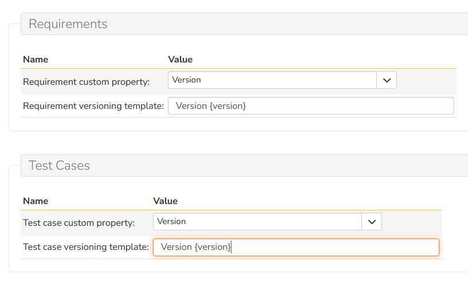Select the 'Requirement custom property:' label
Image resolution: width=468 pixels, height=282 pixels.
pyautogui.click(x=86, y=82)
